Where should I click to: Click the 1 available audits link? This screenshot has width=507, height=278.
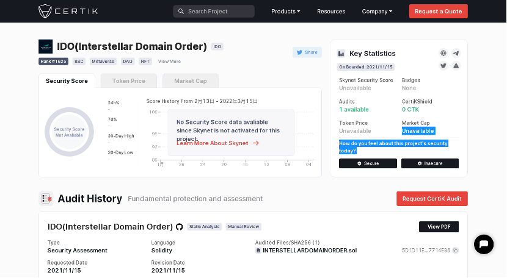tap(354, 110)
